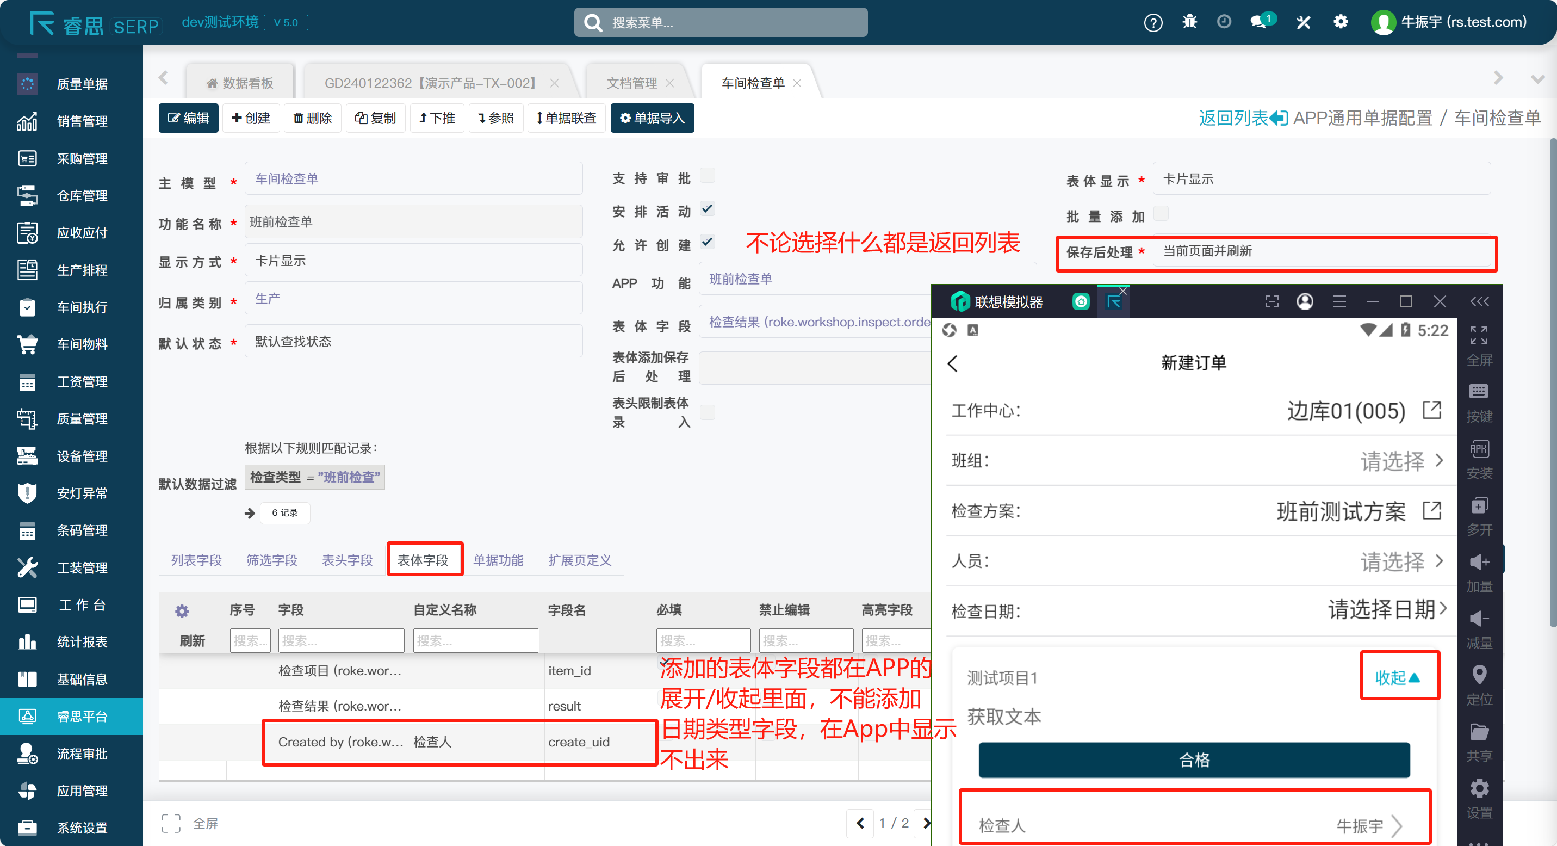The width and height of the screenshot is (1557, 846).
Task: Click the emulator 定位 location icon
Action: click(x=1479, y=675)
